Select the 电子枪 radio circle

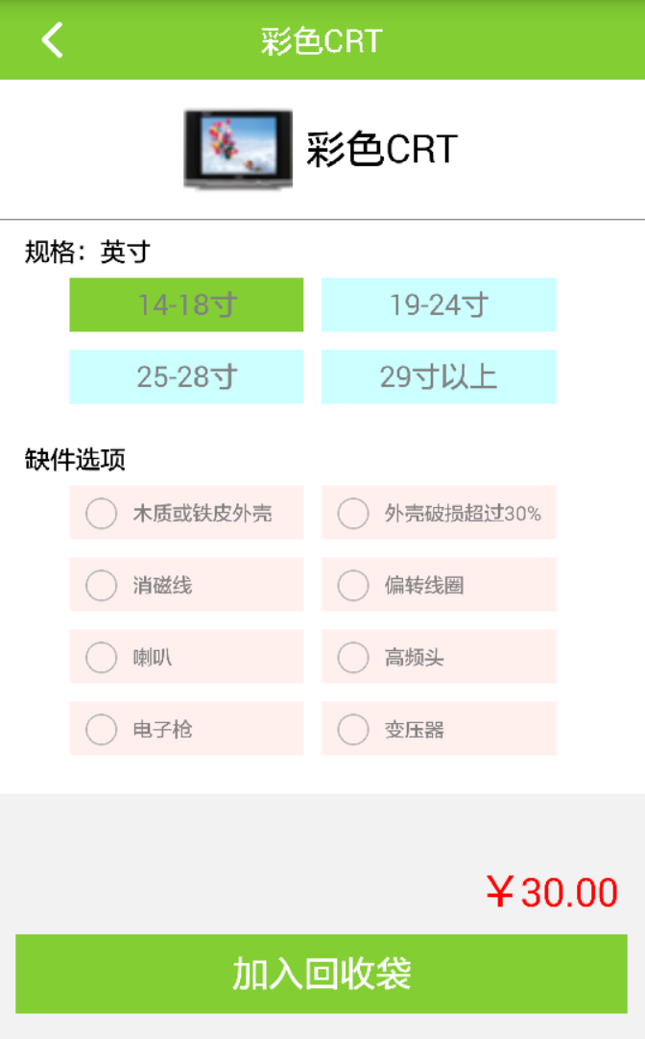(102, 730)
